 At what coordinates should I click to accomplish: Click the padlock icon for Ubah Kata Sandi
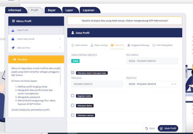[x=13, y=39]
